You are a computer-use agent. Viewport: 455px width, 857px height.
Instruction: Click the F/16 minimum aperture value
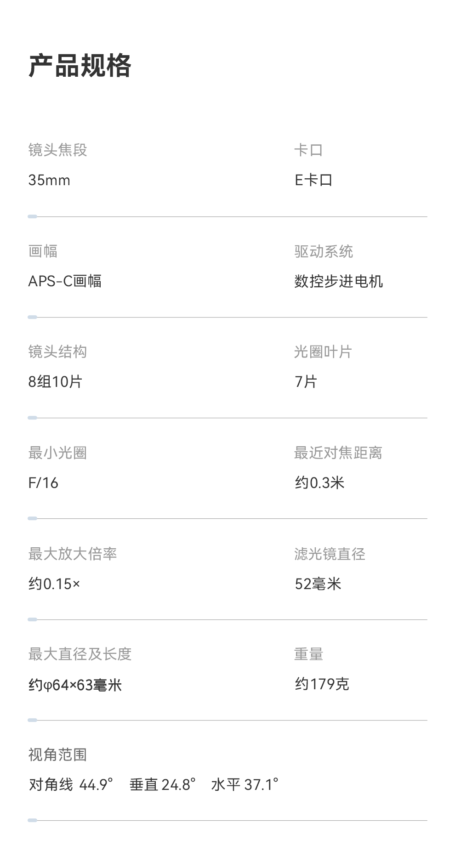tap(43, 482)
